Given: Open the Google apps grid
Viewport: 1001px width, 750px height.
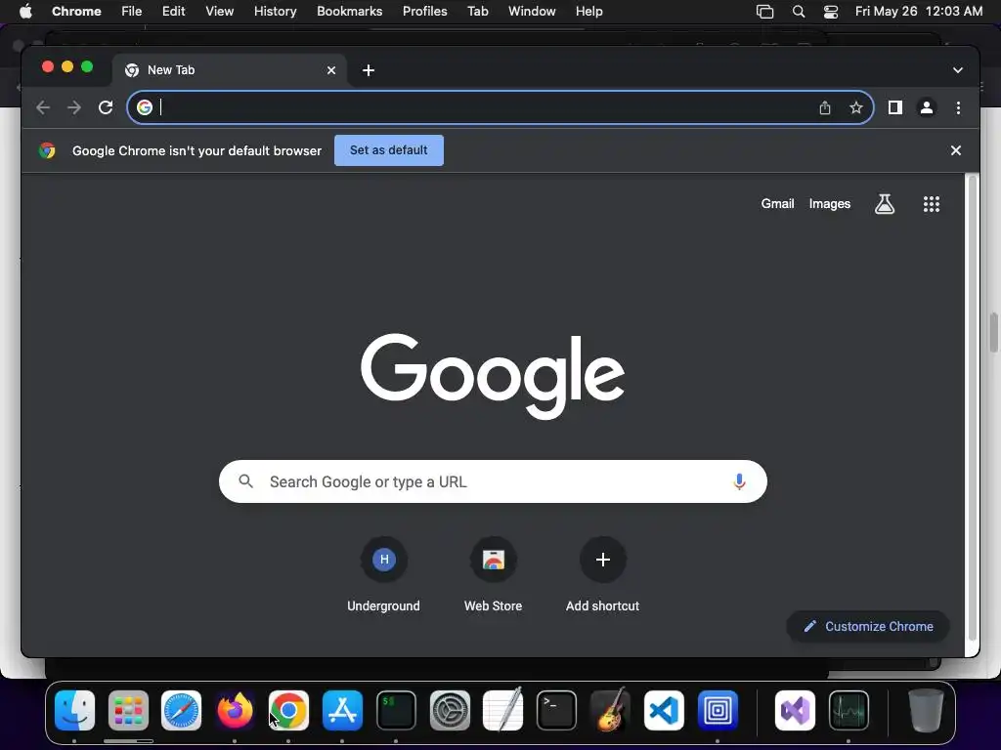Looking at the screenshot, I should coord(932,204).
